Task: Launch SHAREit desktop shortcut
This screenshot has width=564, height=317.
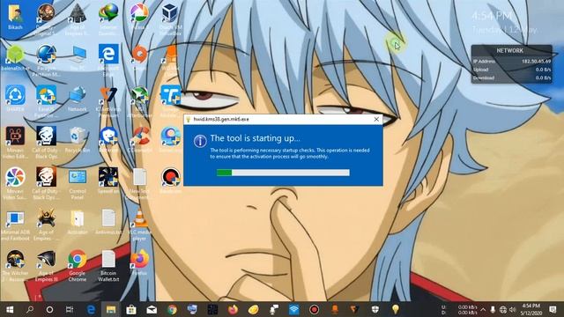Action: (15, 98)
